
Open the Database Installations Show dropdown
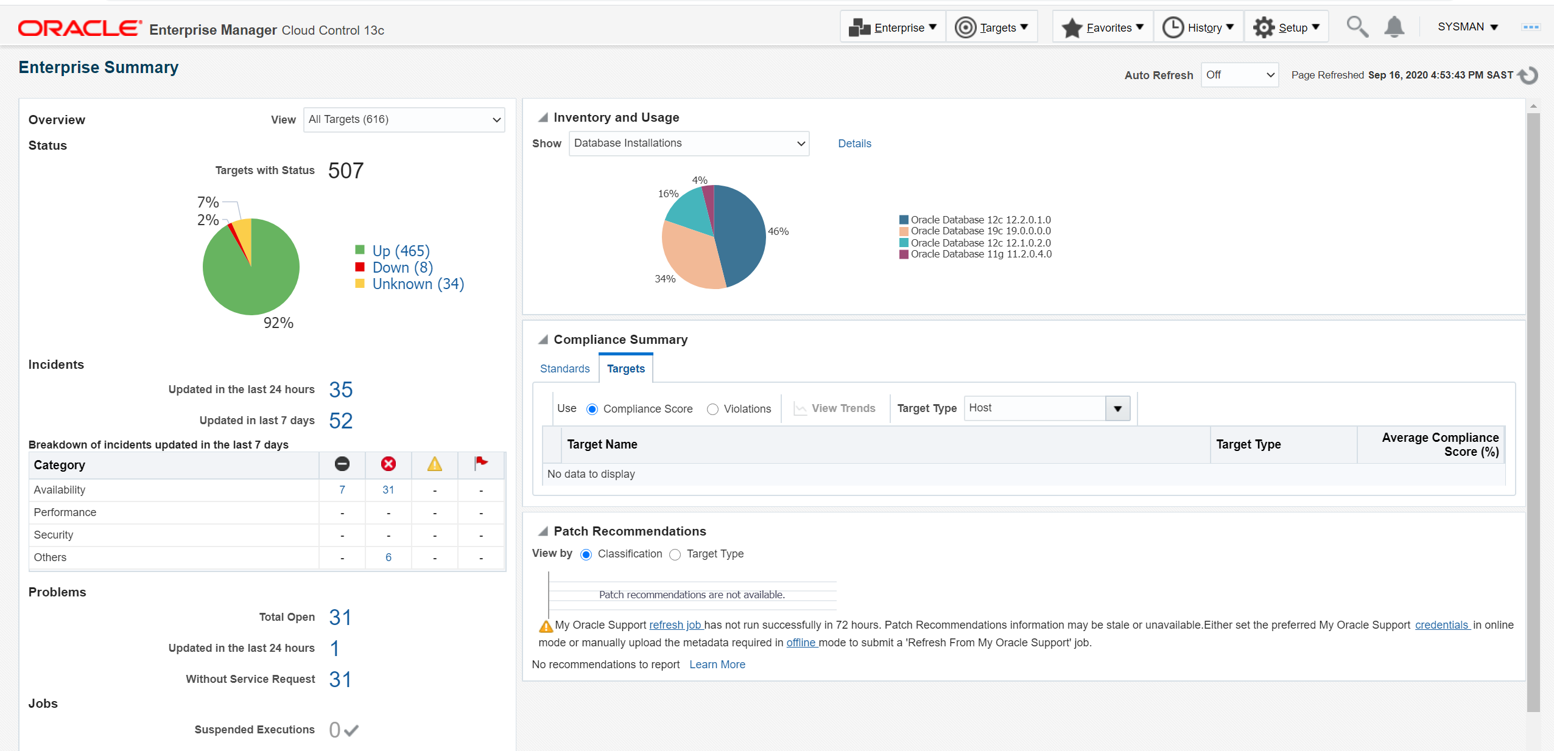click(x=689, y=144)
